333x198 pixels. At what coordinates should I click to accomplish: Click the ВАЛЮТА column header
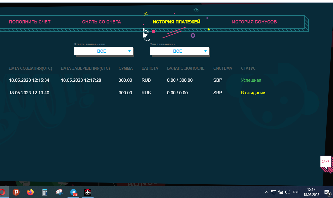pos(150,68)
